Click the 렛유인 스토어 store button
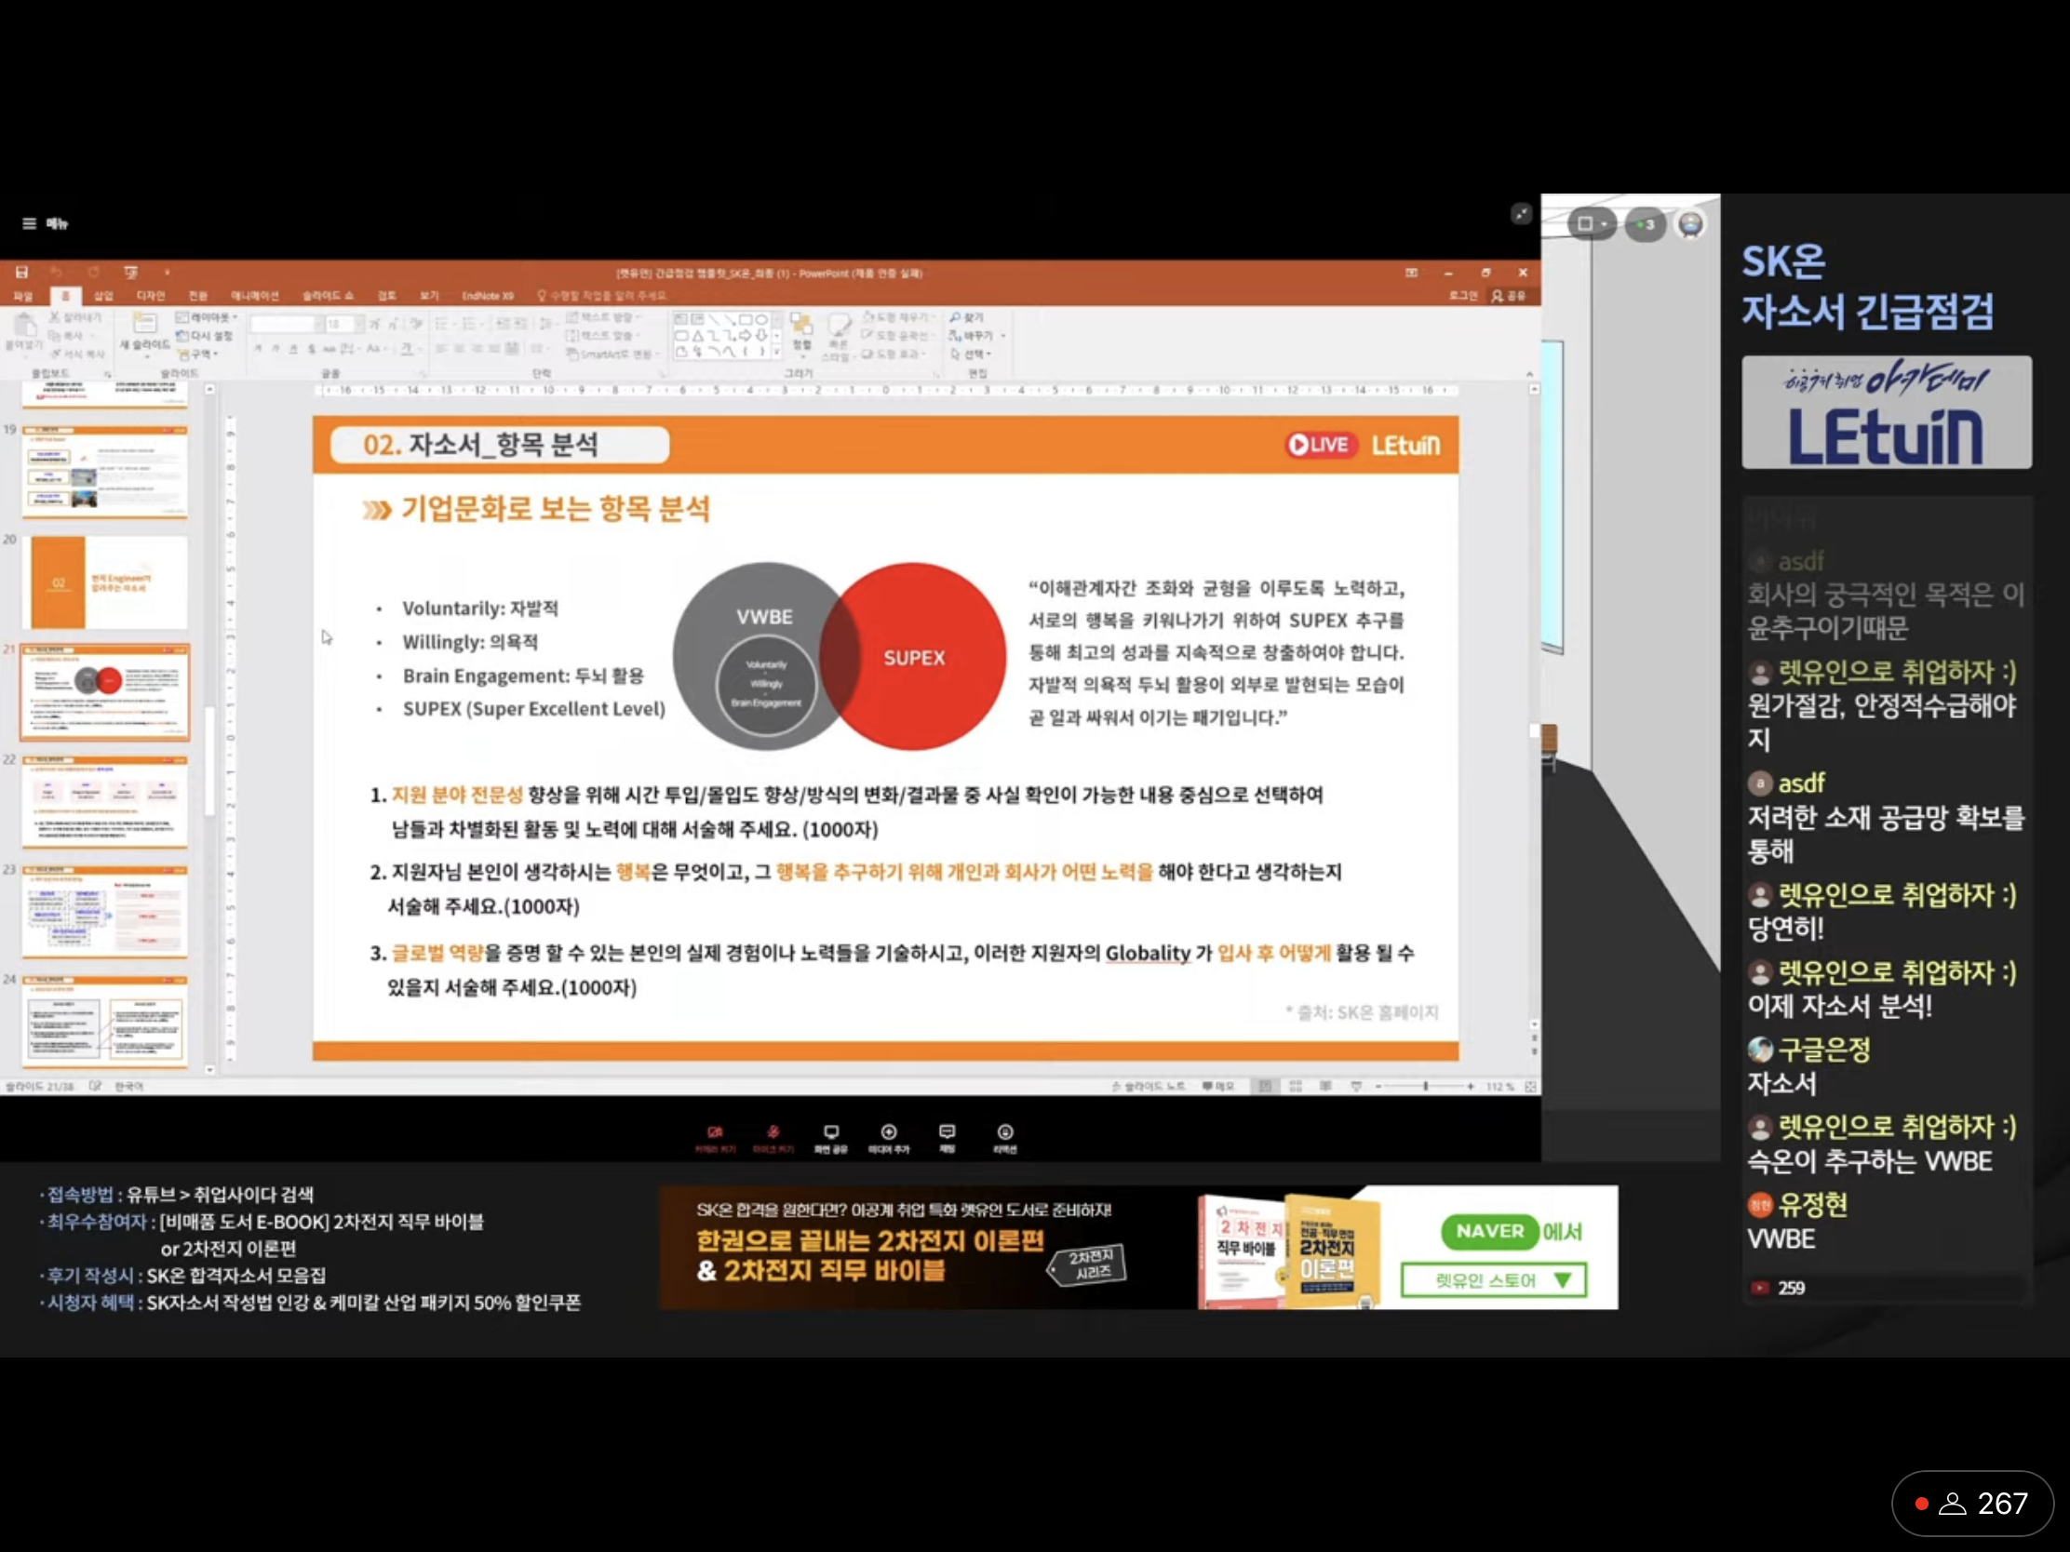 click(x=1494, y=1279)
